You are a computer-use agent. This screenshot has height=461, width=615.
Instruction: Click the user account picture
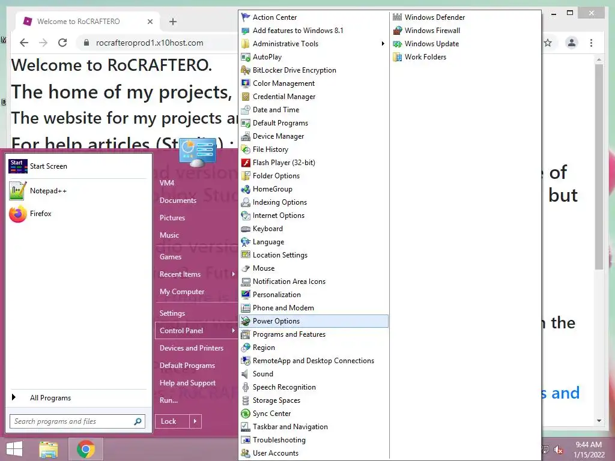pos(197,151)
